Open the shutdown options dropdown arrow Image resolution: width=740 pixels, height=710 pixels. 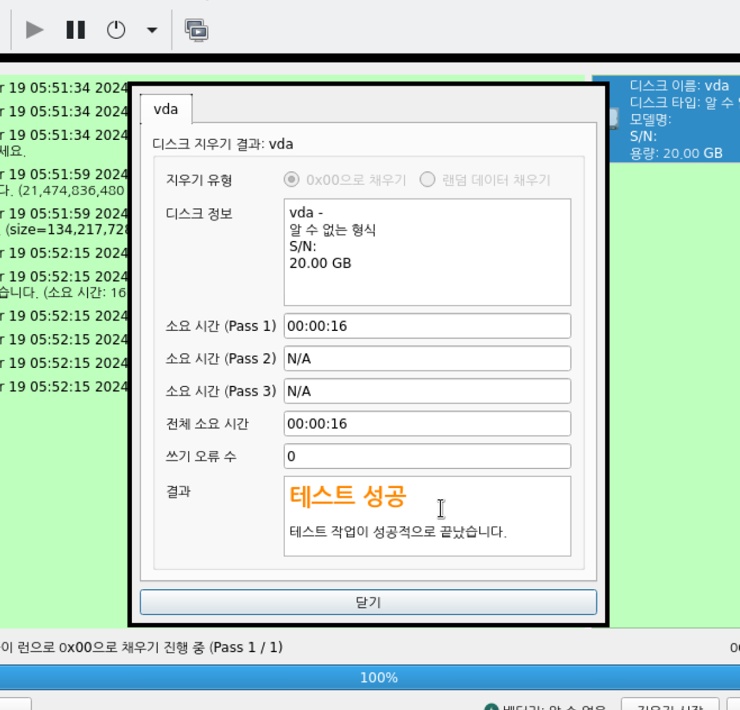coord(152,29)
